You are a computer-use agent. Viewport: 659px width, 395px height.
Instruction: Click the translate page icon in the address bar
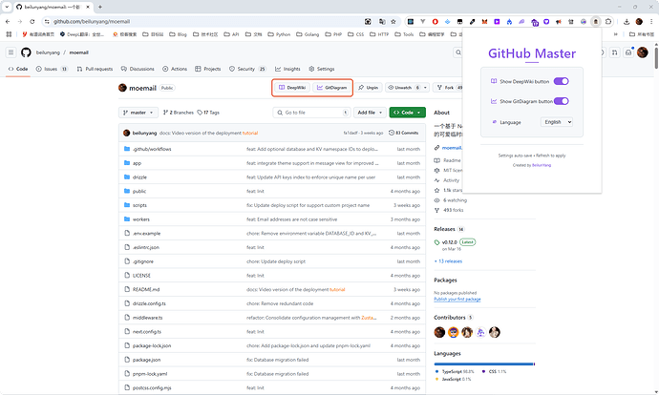(x=382, y=21)
